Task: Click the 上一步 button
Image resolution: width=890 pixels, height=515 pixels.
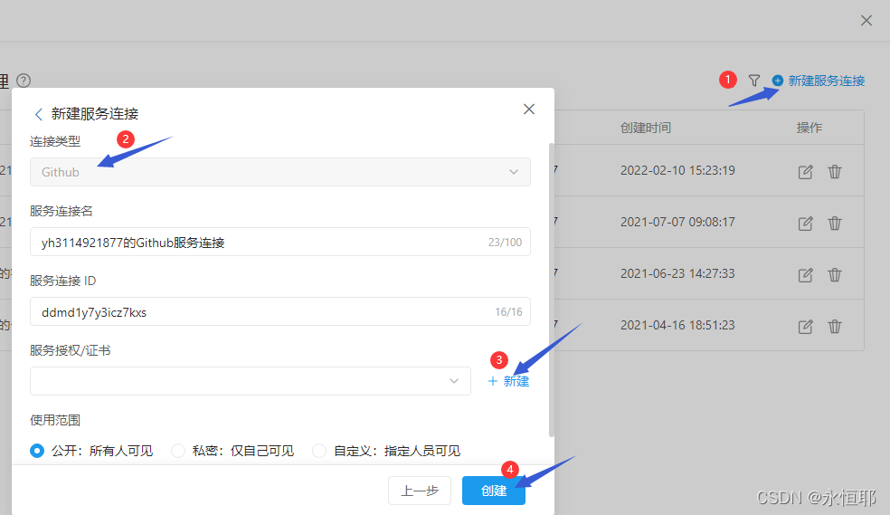Action: pos(420,491)
